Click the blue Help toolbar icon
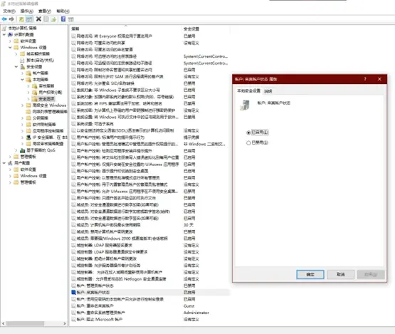The height and width of the screenshot is (334, 395). click(x=63, y=19)
